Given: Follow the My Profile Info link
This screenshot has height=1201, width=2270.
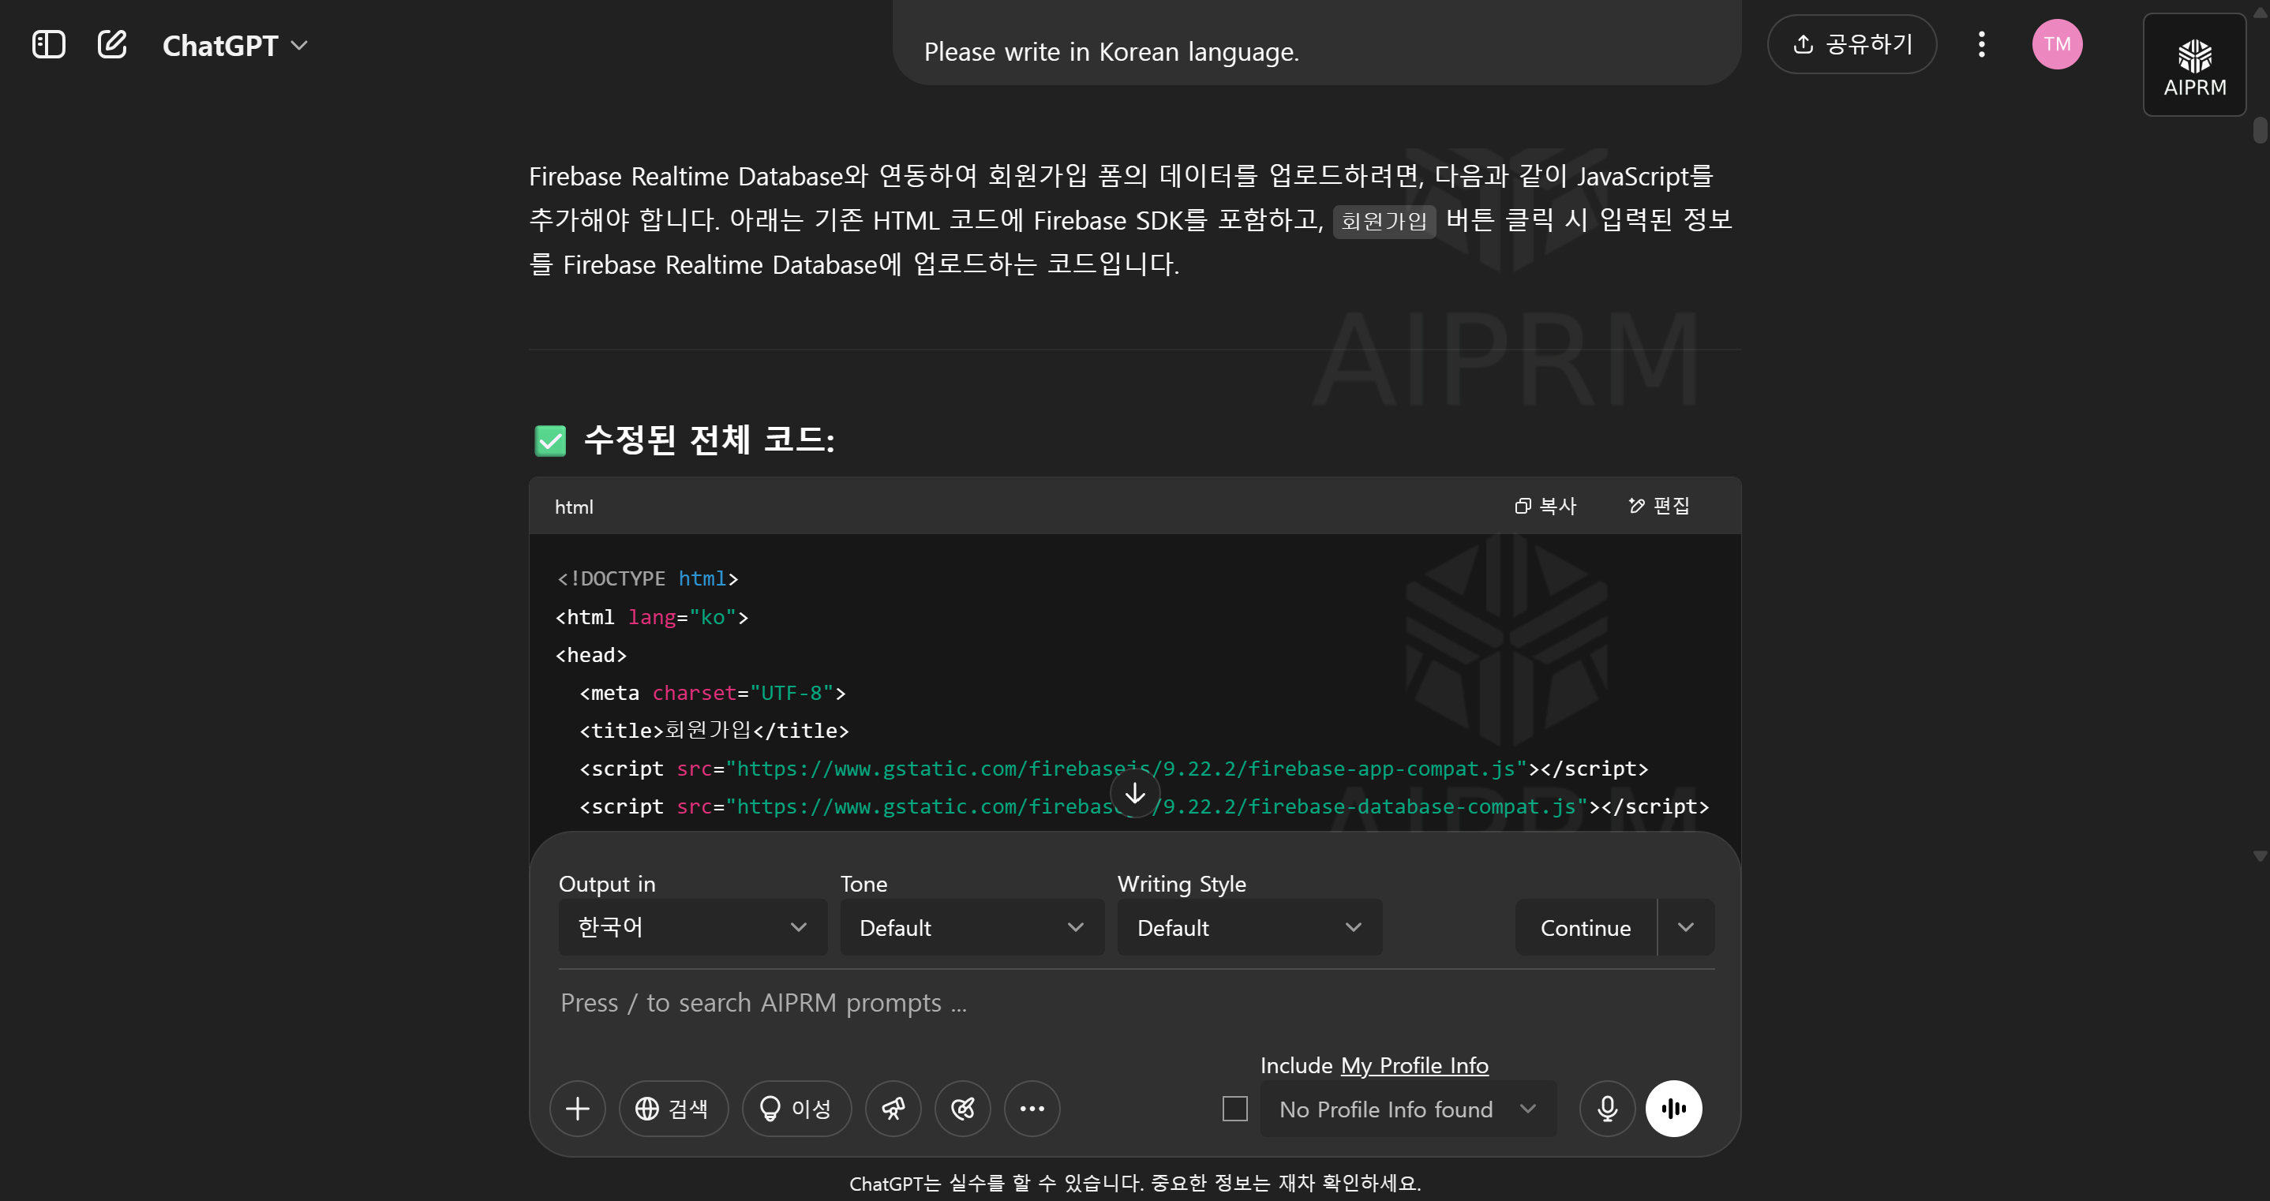Looking at the screenshot, I should tap(1414, 1064).
